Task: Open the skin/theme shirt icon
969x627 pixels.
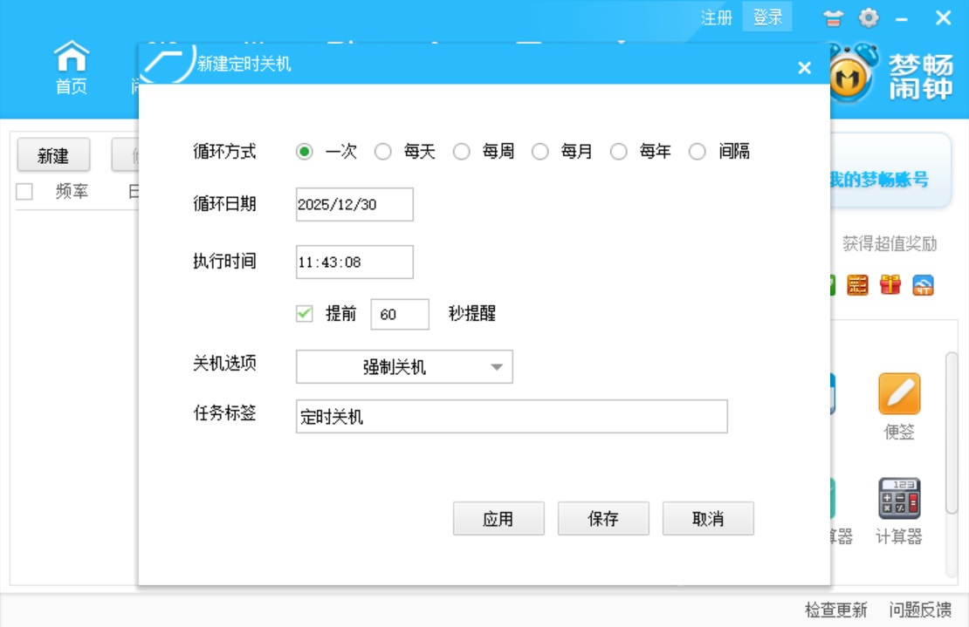Action: 834,17
